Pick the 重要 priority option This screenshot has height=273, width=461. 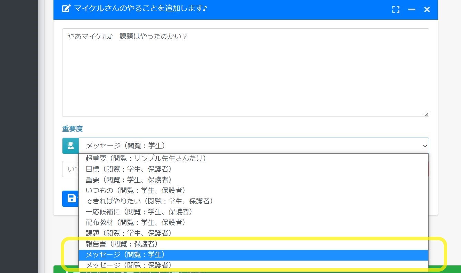pos(128,180)
